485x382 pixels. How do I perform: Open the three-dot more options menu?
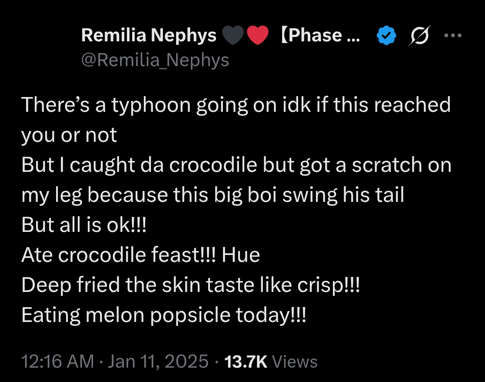point(452,35)
